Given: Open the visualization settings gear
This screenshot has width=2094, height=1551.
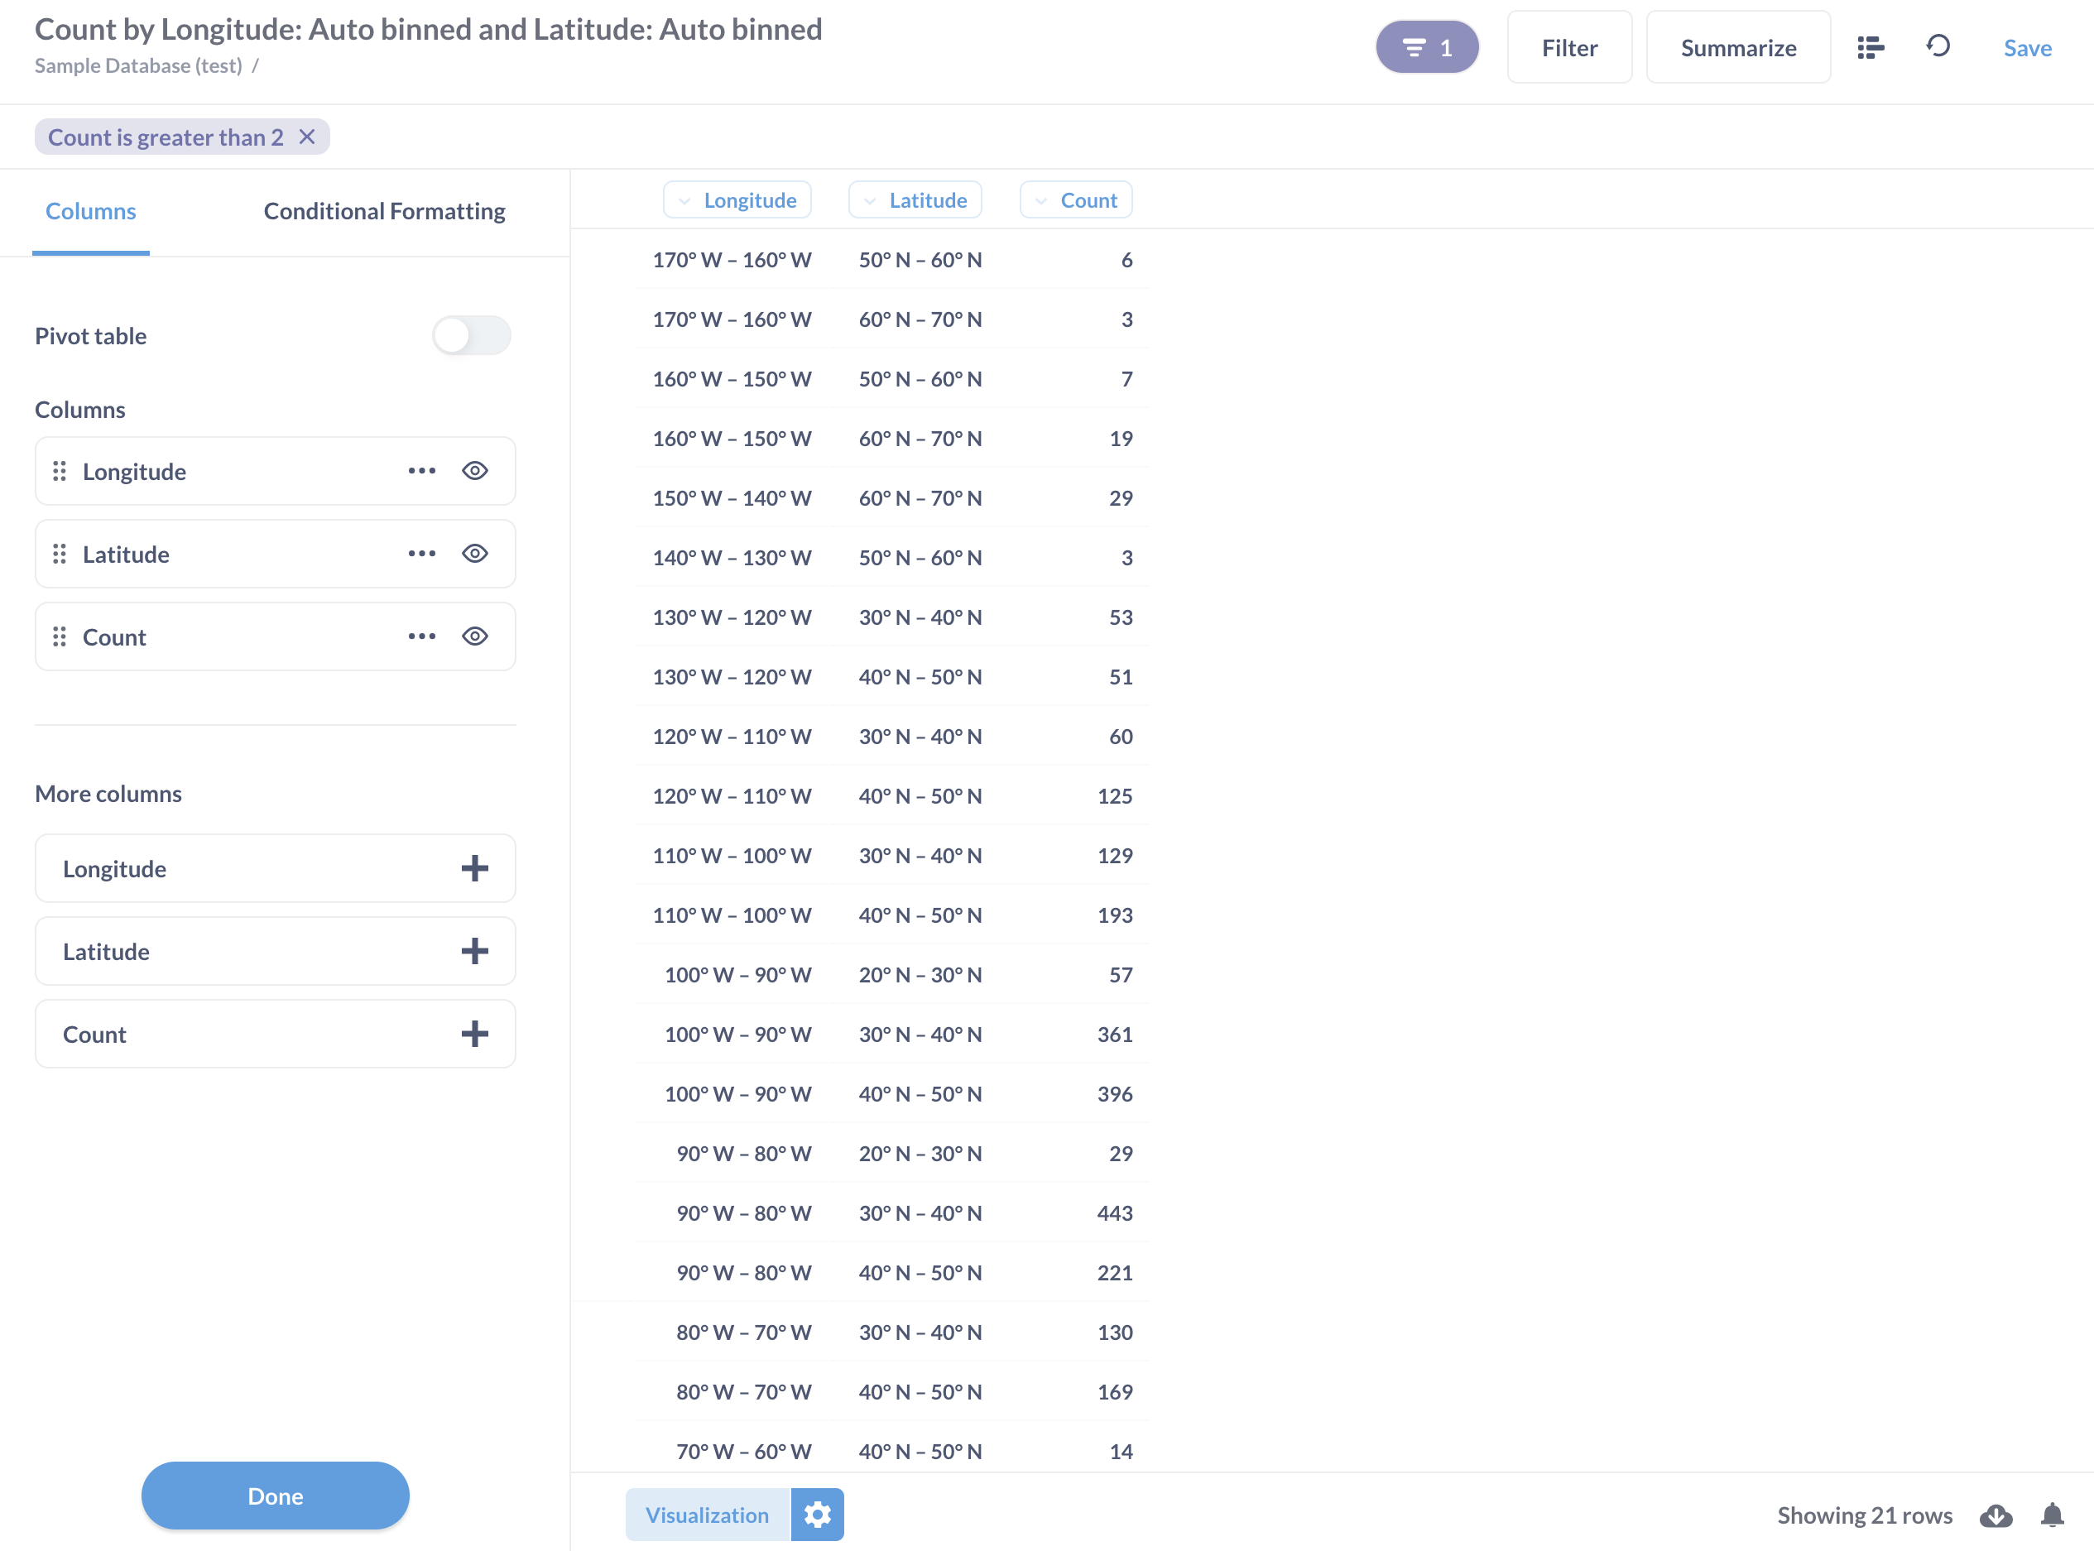Looking at the screenshot, I should [817, 1515].
